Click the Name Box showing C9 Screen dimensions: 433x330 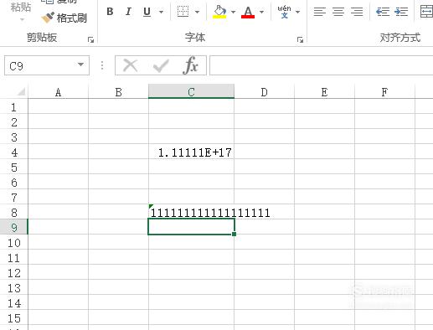click(47, 65)
